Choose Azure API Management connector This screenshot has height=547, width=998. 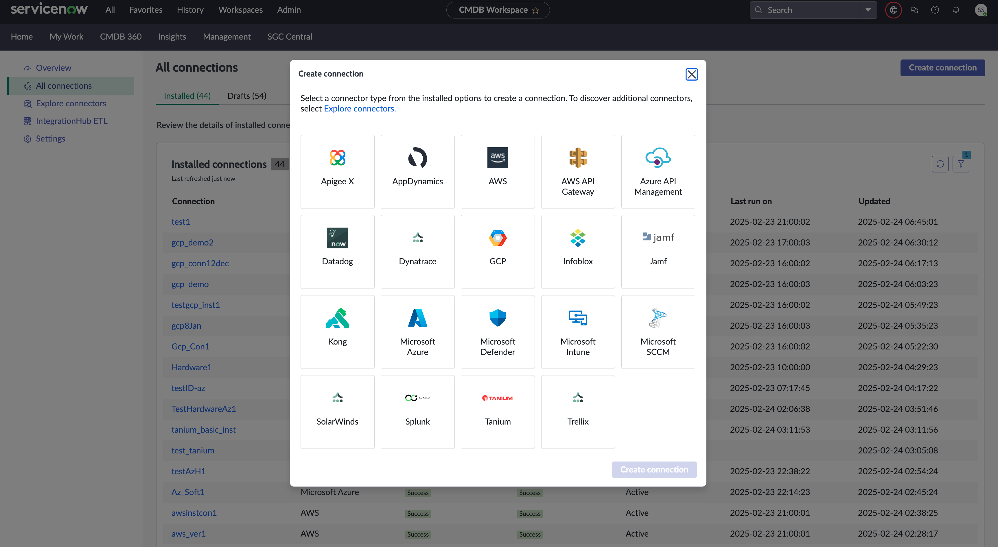658,171
